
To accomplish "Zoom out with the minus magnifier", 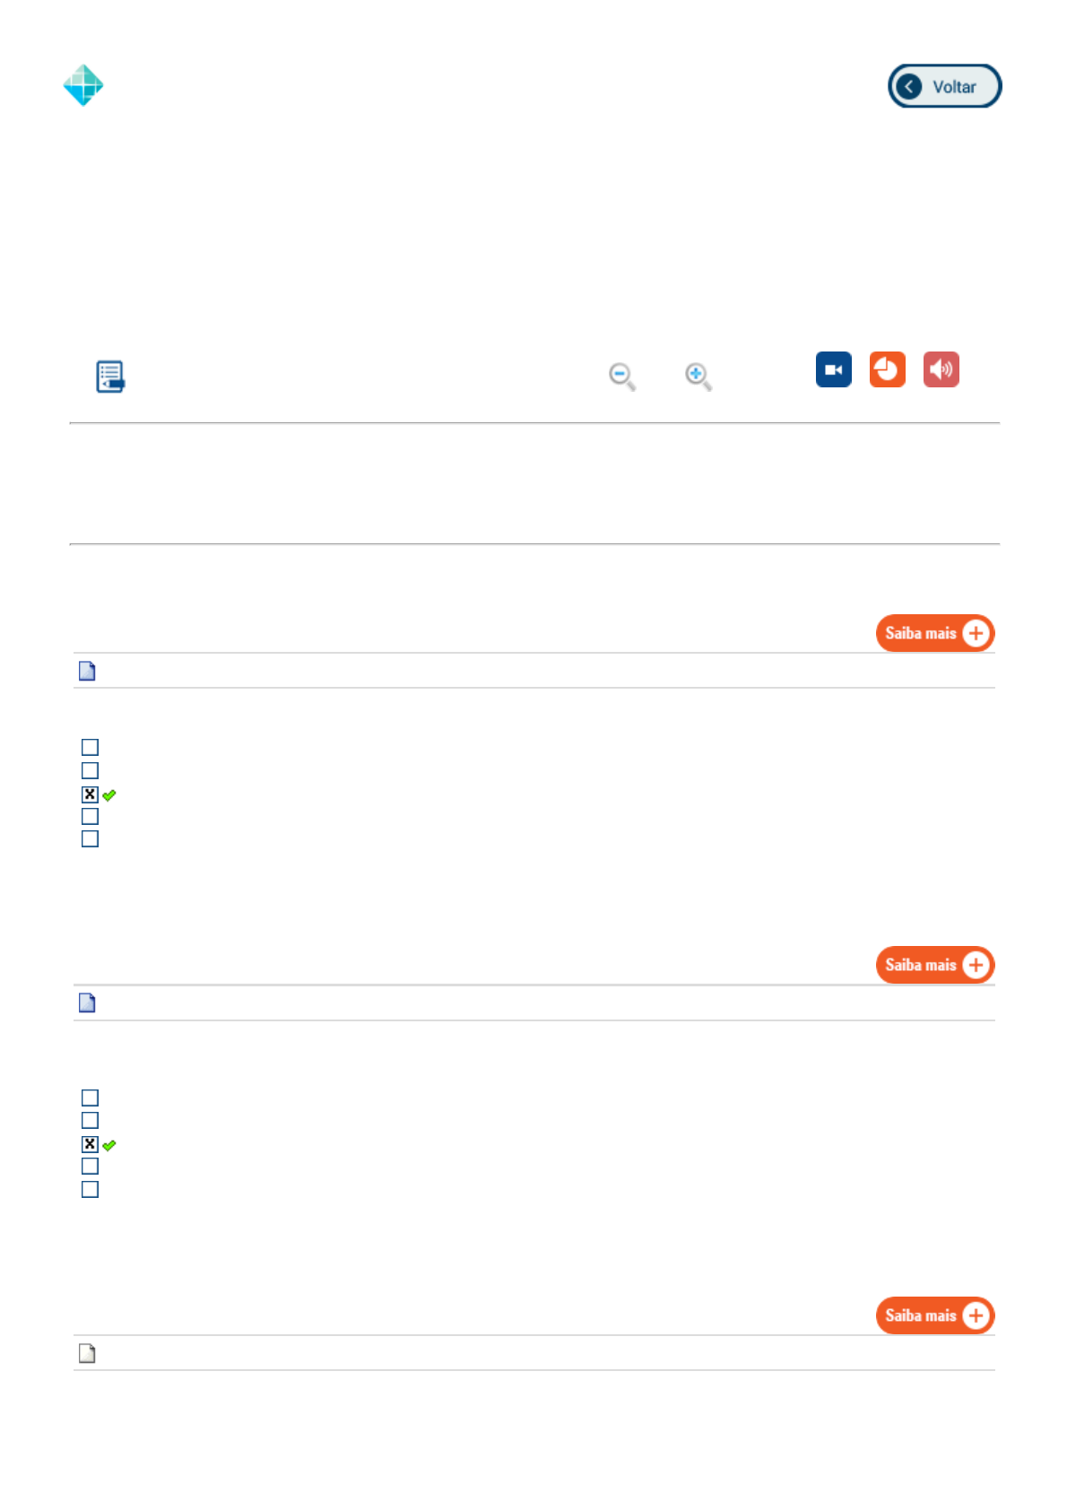I will tap(621, 376).
